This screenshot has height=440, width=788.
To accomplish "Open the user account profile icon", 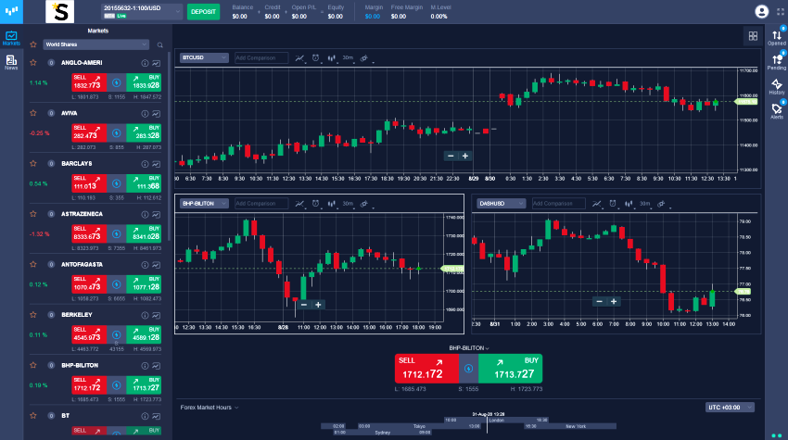I will point(761,11).
